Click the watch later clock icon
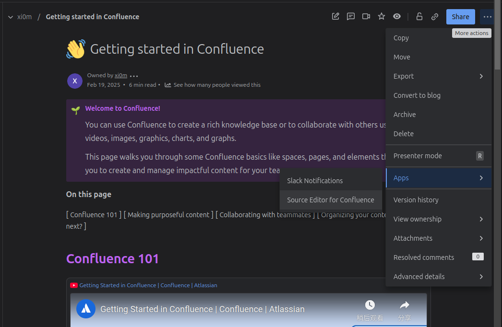Viewport: 502px width, 327px height. click(x=370, y=305)
